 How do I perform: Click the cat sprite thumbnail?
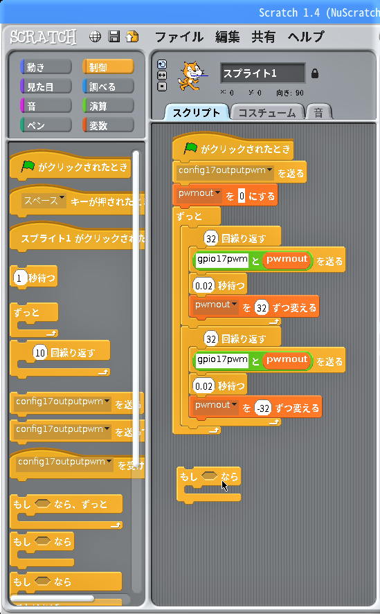(x=191, y=75)
